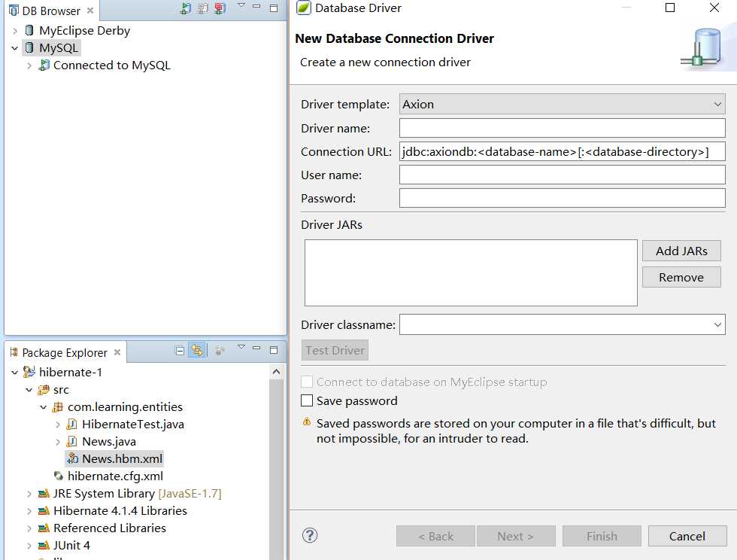The width and height of the screenshot is (737, 560).
Task: Click the grayed new connection icon in DB Browser toolbar
Action: (202, 8)
